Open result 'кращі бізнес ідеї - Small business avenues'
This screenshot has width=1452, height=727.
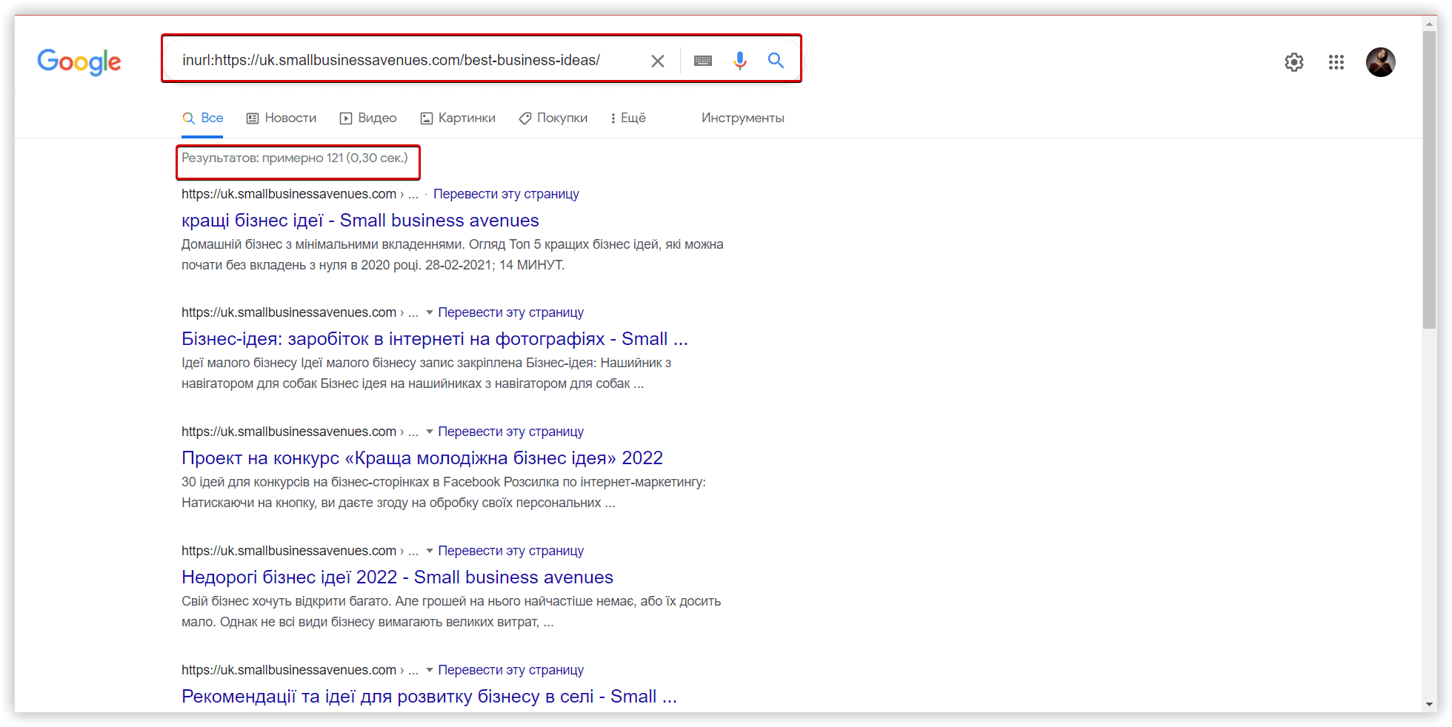(360, 221)
